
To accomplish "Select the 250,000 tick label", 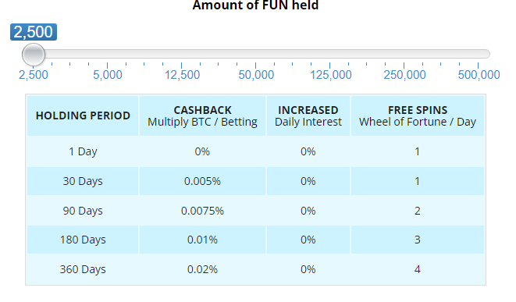I will (404, 75).
